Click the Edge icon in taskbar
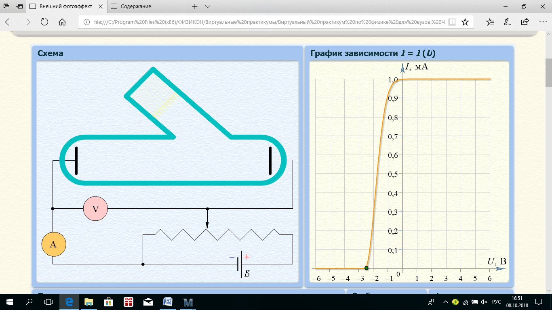 click(69, 302)
